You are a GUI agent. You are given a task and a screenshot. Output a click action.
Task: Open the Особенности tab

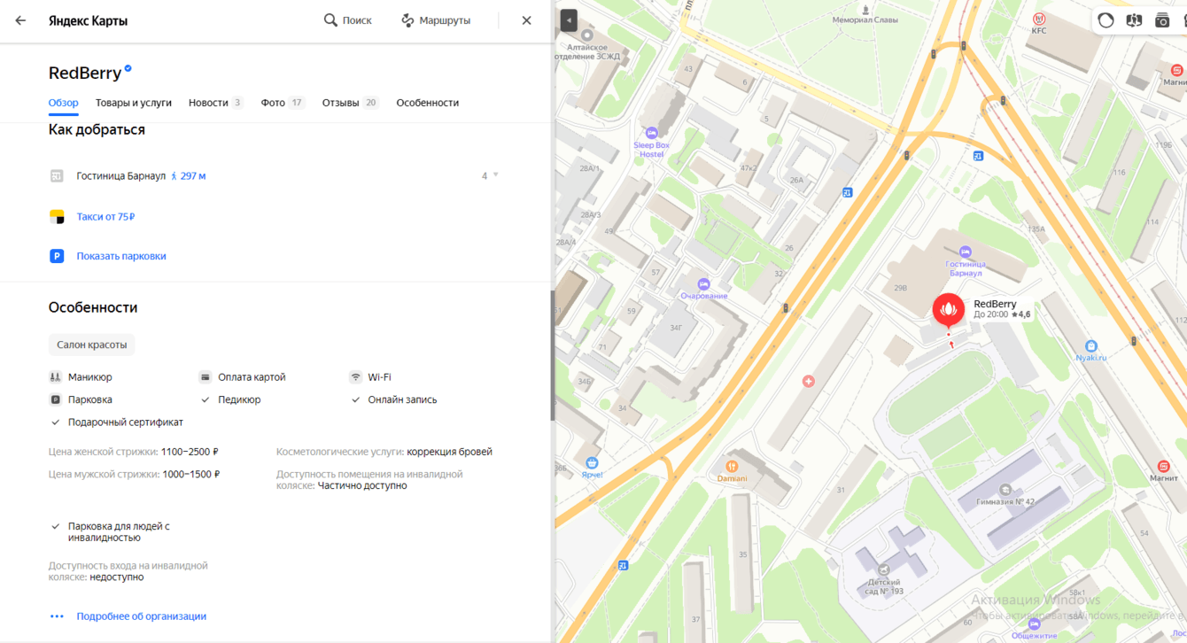pyautogui.click(x=428, y=103)
